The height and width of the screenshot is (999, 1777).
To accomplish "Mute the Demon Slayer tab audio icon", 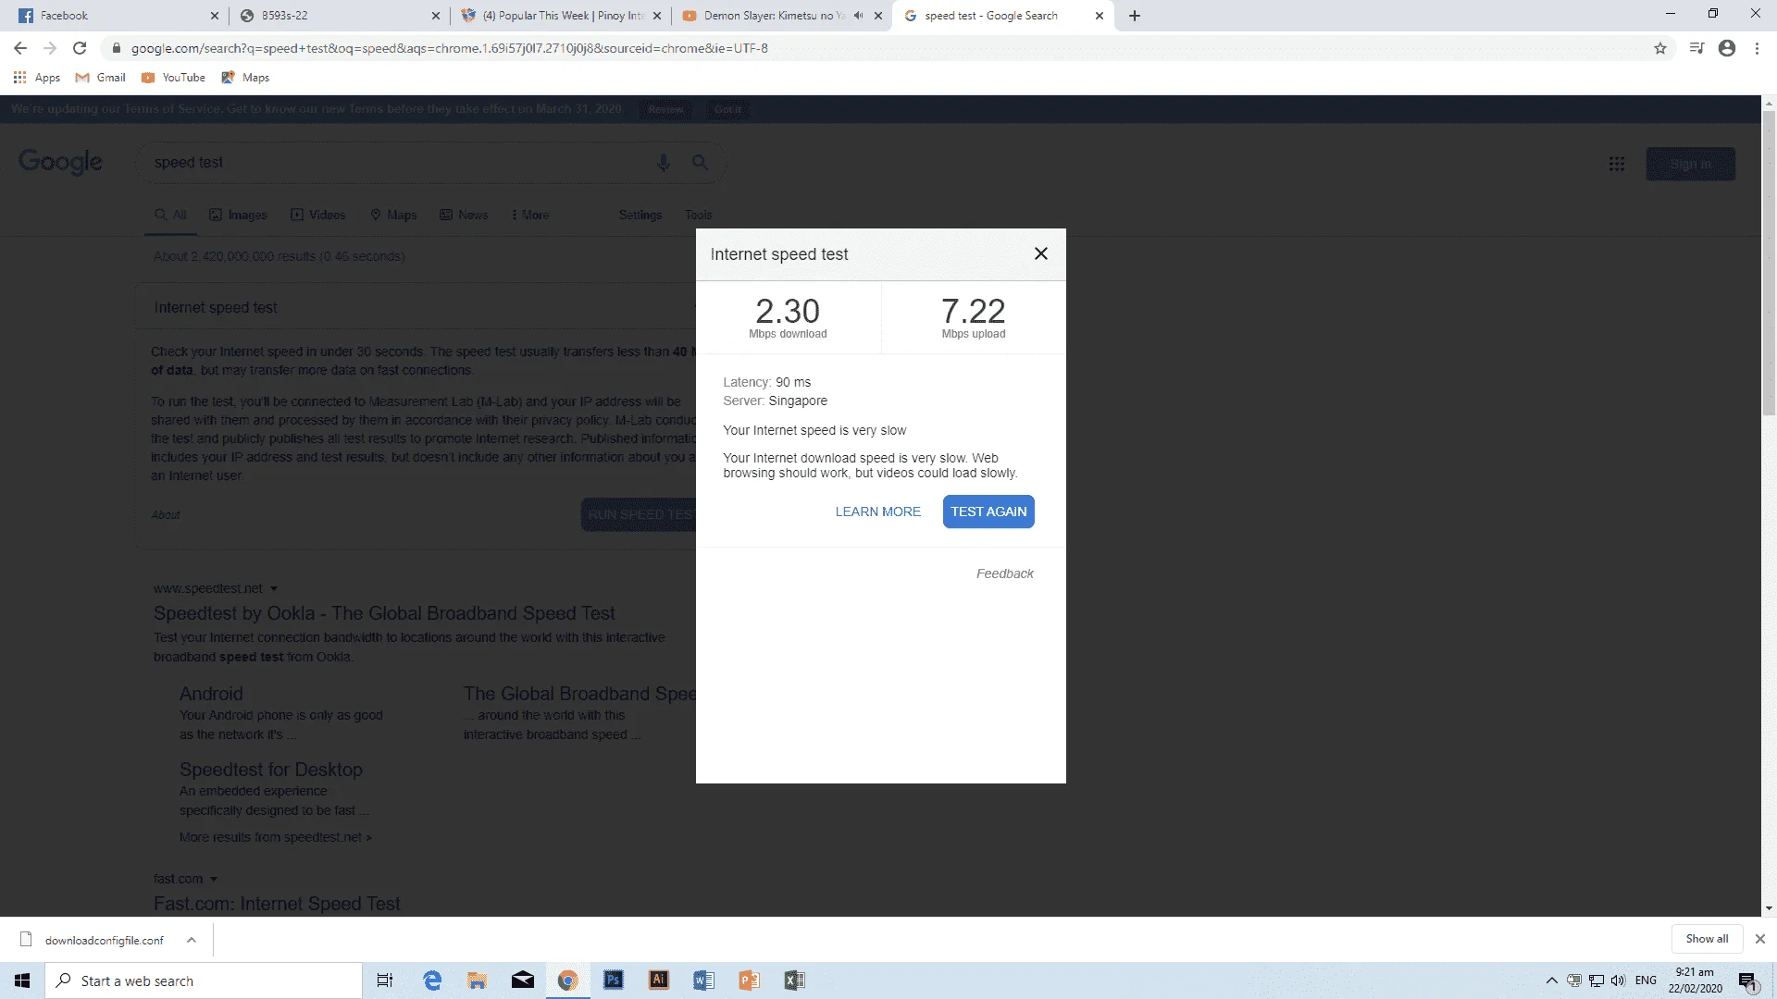I will [858, 16].
